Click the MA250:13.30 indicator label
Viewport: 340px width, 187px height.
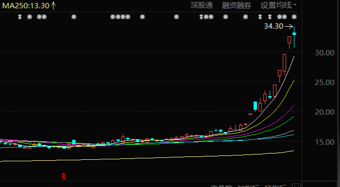coord(26,6)
